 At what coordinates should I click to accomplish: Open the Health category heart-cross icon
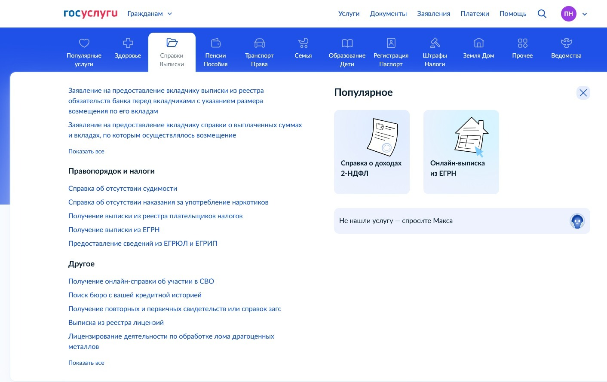[x=128, y=43]
